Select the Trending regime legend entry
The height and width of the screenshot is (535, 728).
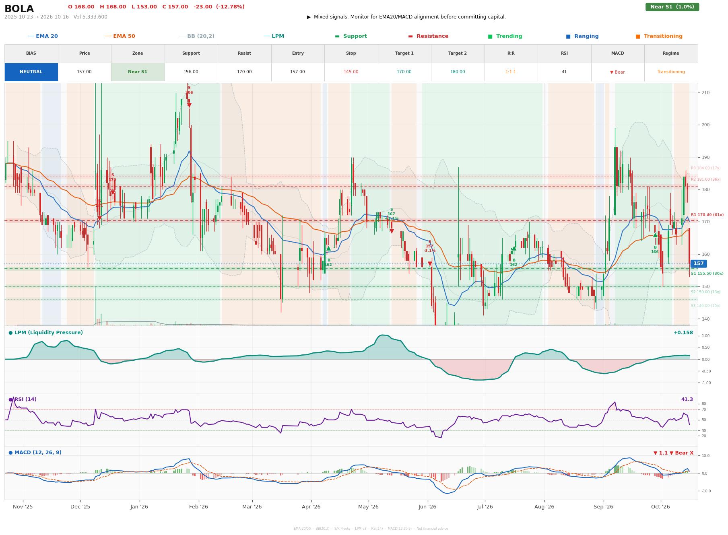click(x=505, y=36)
